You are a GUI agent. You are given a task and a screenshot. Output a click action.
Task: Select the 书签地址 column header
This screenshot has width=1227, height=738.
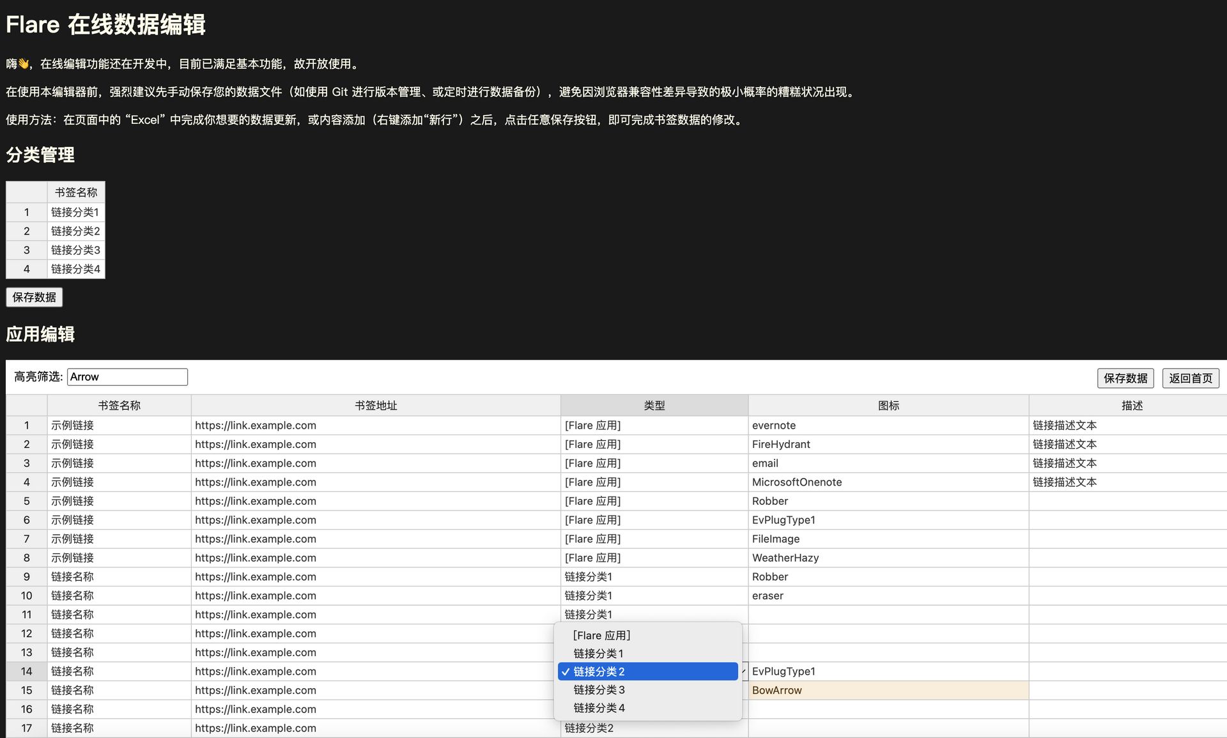[376, 406]
